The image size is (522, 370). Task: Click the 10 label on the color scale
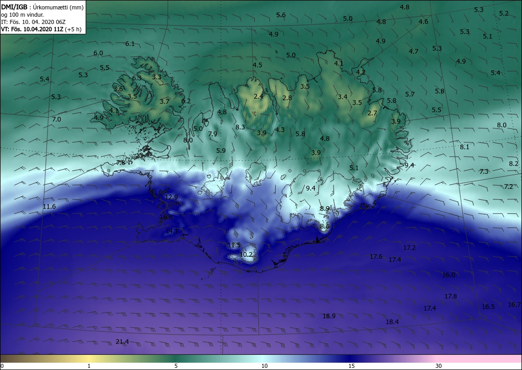264,366
